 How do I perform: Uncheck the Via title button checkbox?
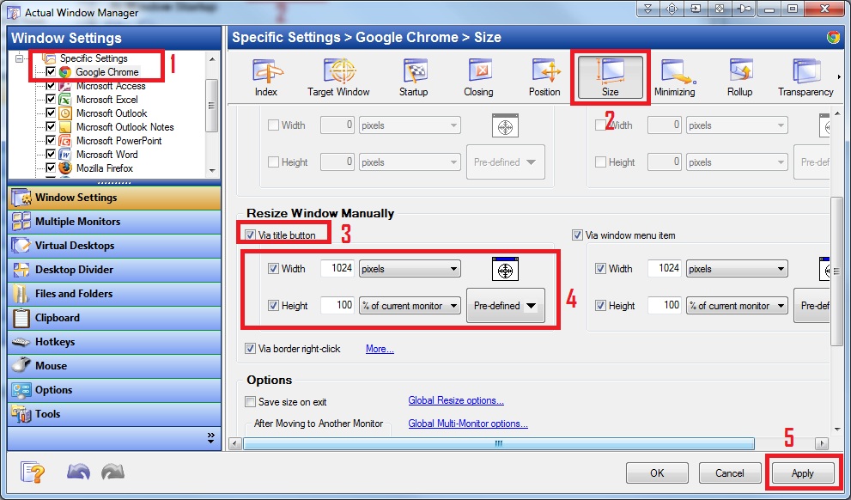(250, 235)
